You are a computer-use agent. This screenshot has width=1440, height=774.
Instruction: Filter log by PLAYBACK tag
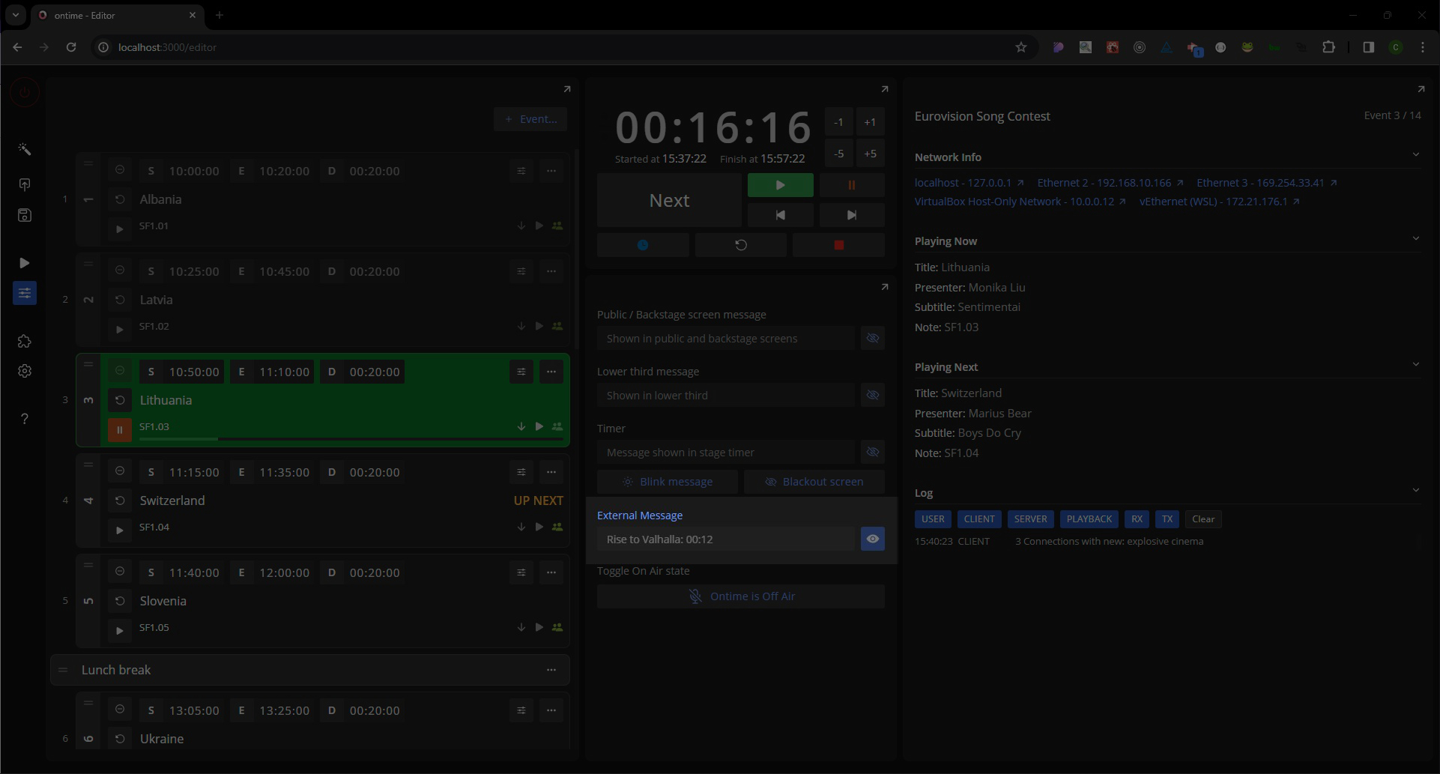click(1089, 519)
